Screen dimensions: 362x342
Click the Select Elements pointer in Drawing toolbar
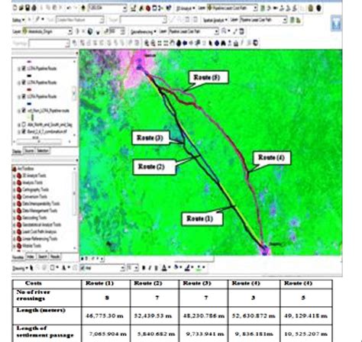tap(31, 268)
